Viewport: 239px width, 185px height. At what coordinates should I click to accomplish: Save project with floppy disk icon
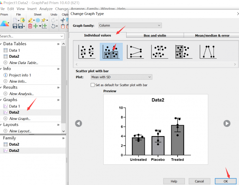(15, 26)
